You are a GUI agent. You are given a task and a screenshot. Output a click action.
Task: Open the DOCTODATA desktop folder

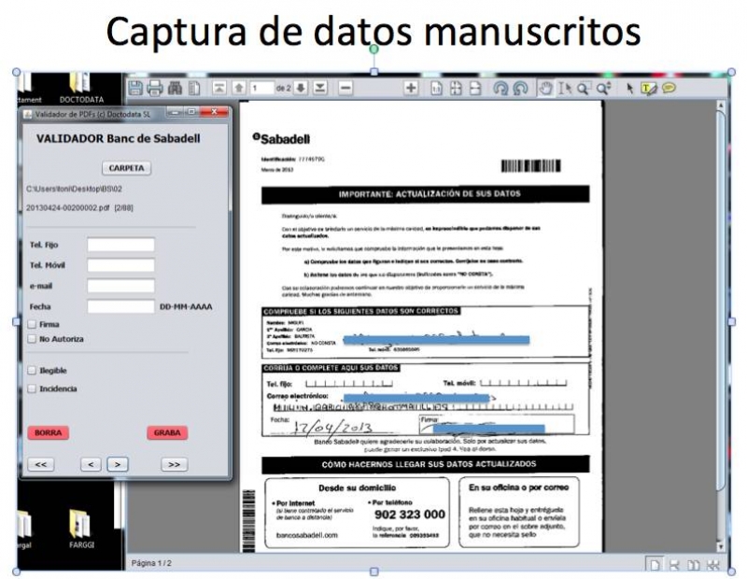81,87
